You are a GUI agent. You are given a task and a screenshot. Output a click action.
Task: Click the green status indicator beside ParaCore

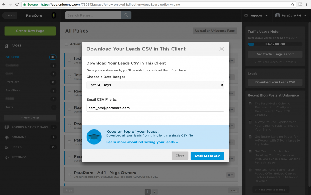tap(53, 15)
